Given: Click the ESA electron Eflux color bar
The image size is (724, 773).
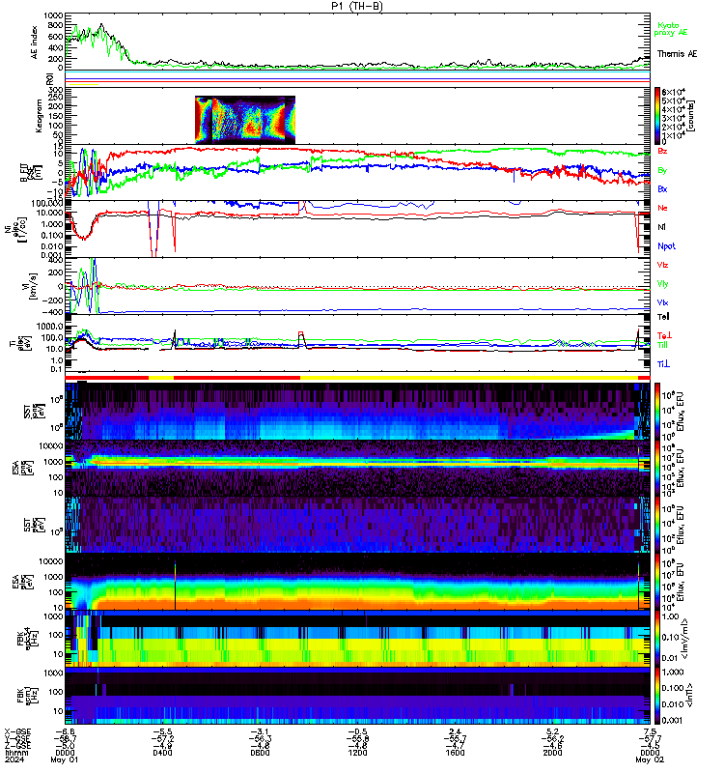Looking at the screenshot, I should tap(657, 582).
